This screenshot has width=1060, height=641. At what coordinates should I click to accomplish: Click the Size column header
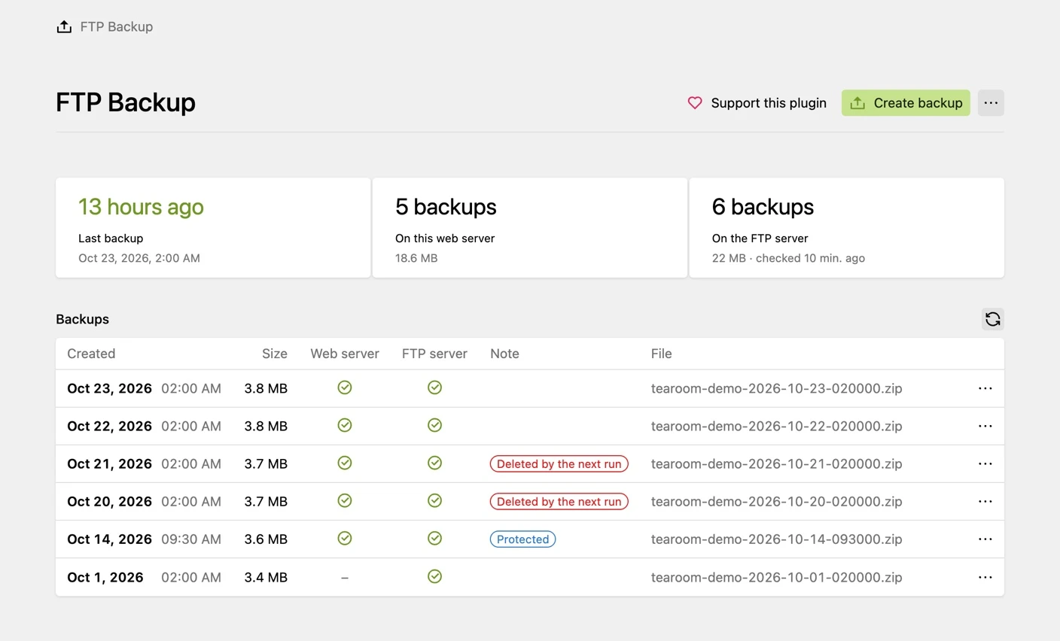click(x=275, y=354)
